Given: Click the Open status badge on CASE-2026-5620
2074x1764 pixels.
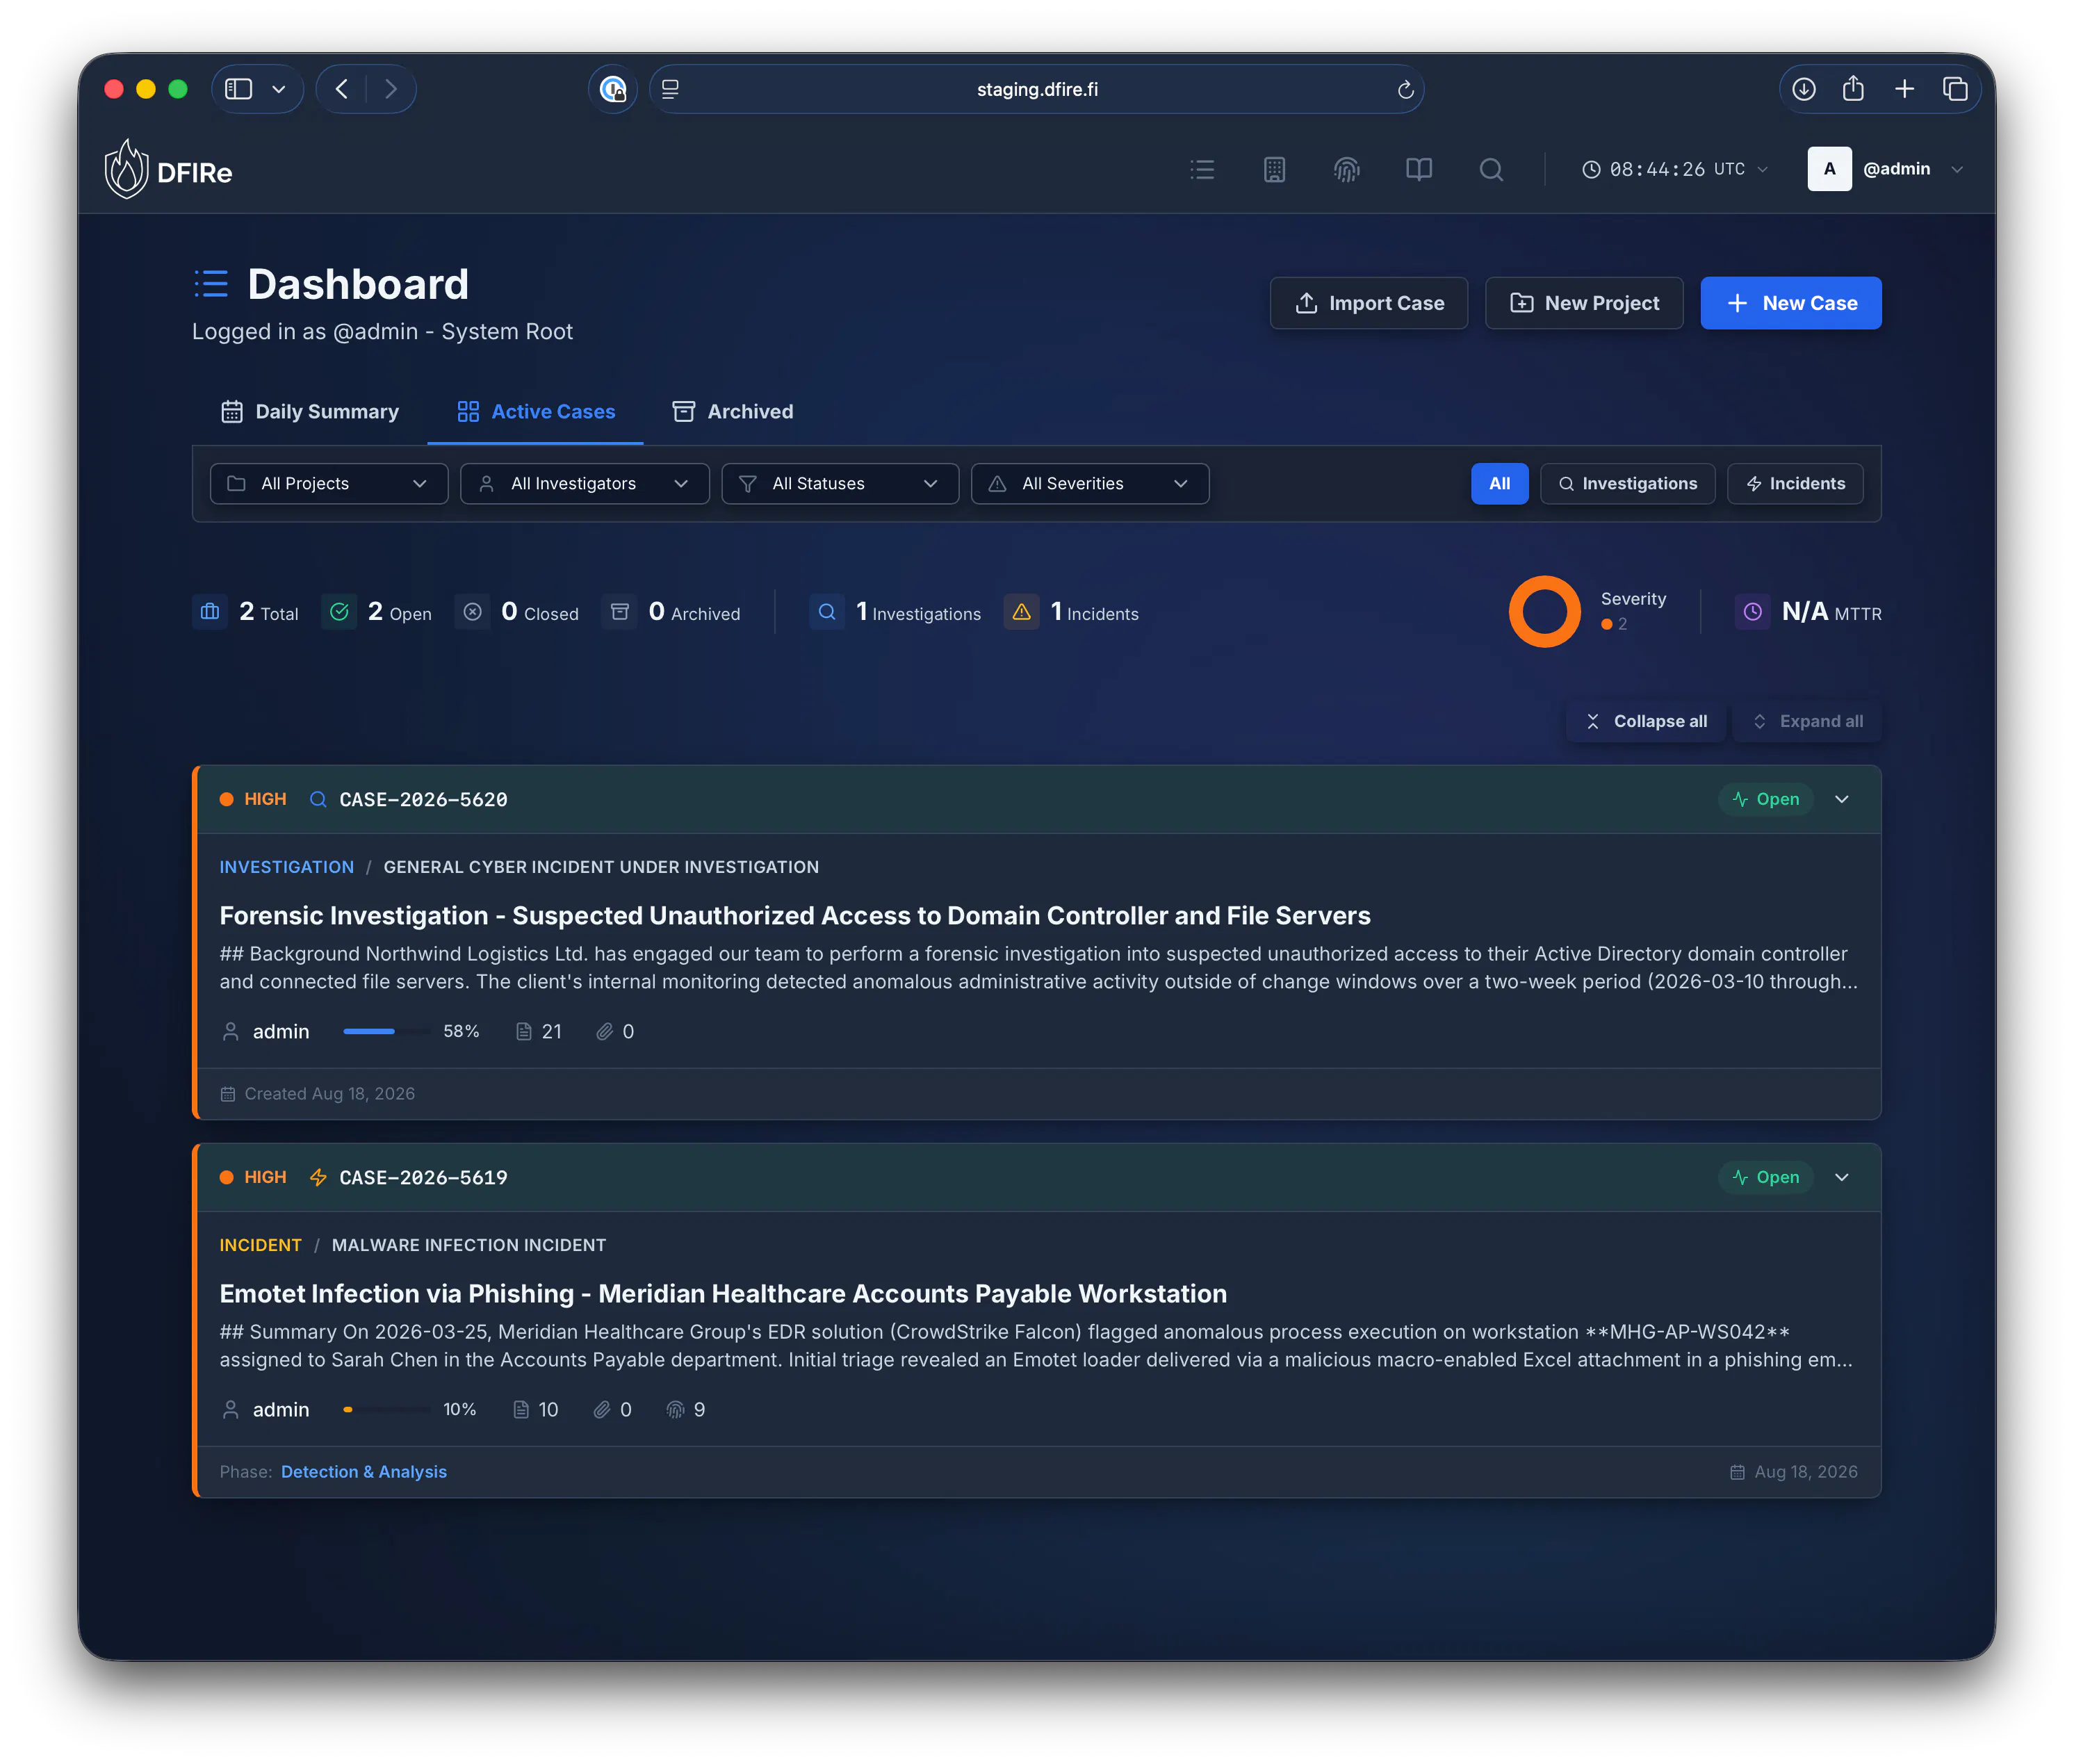Looking at the screenshot, I should coord(1766,799).
